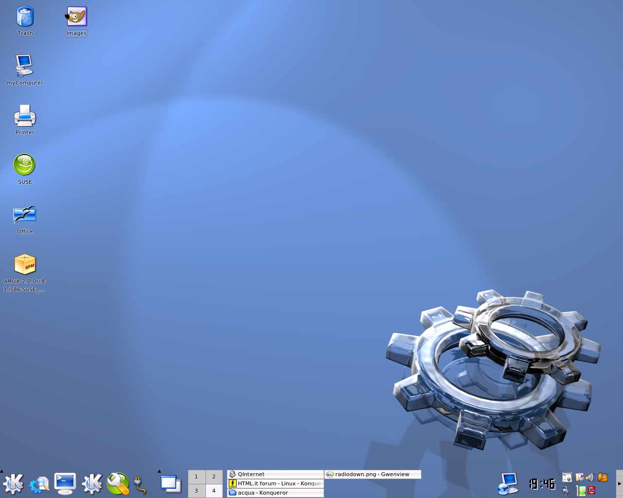This screenshot has width=623, height=498.
Task: Switch to virtual desktop 2
Action: tap(214, 477)
